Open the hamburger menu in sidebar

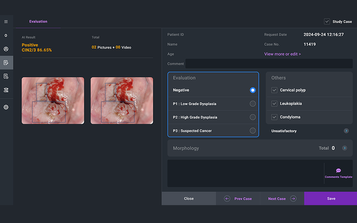(6, 21)
